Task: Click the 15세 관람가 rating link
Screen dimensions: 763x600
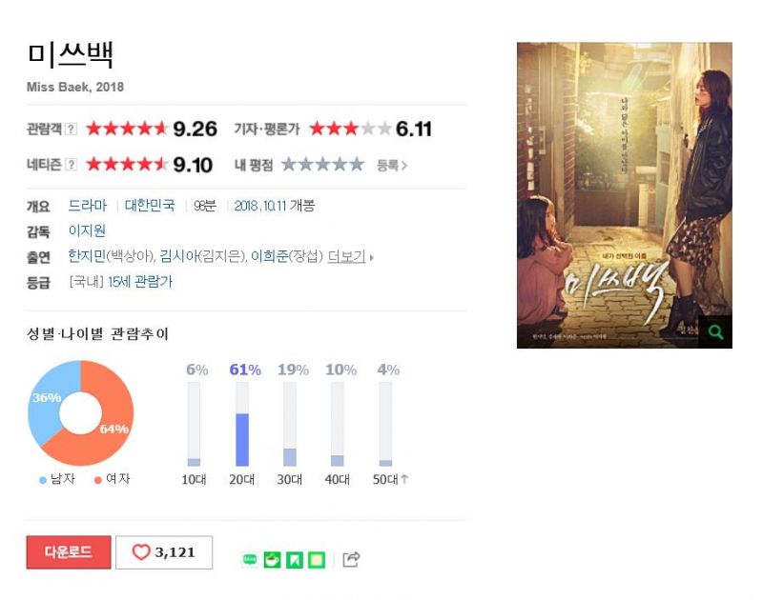Action: click(x=140, y=282)
